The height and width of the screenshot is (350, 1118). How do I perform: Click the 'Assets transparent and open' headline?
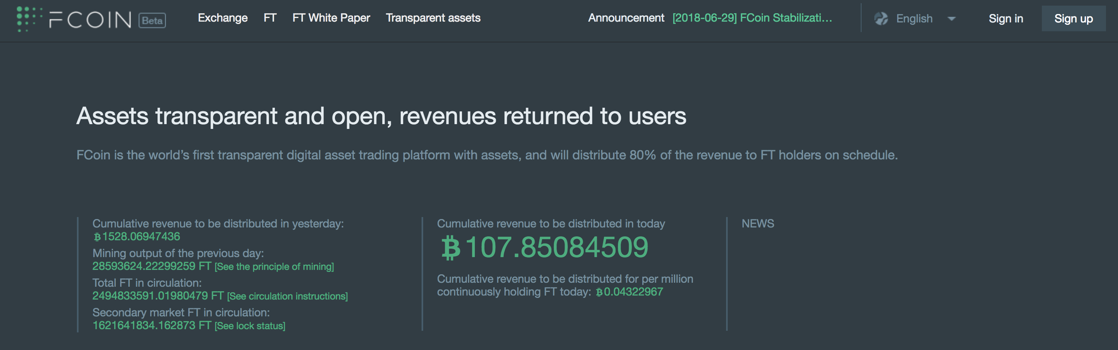click(x=381, y=116)
